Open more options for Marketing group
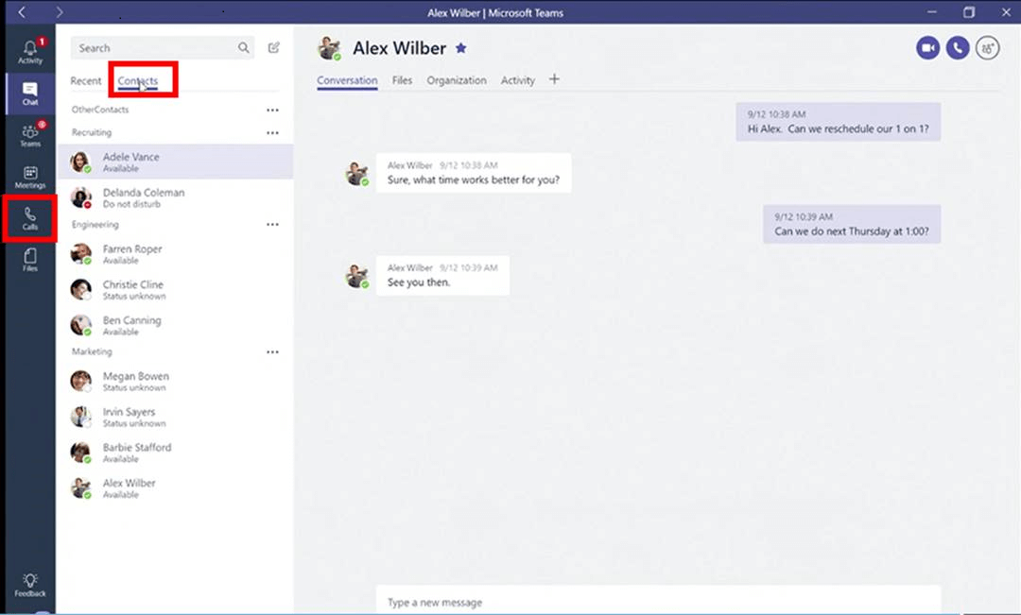Image resolution: width=1021 pixels, height=615 pixels. pos(272,352)
